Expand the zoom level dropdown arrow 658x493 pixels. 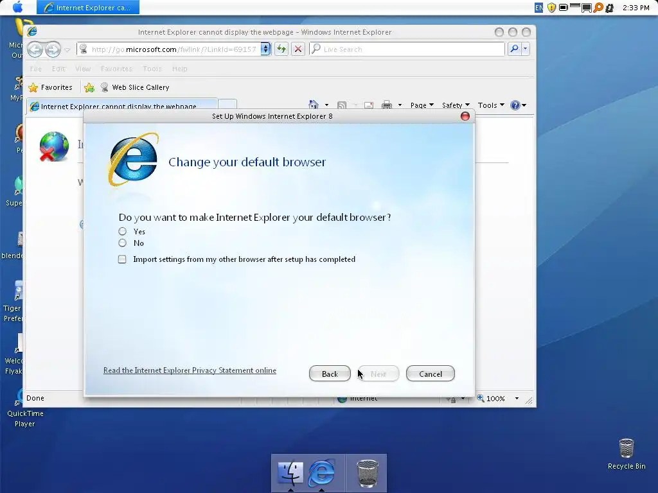coord(517,399)
